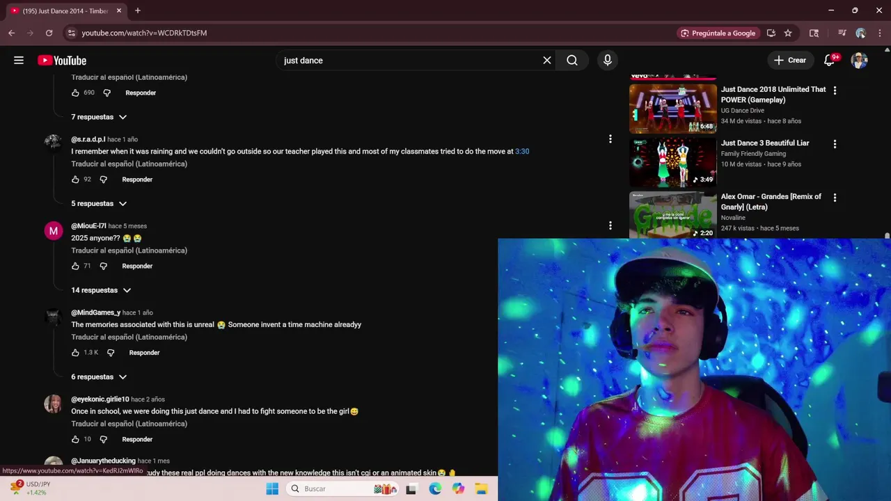Dislike the @eyekonic.girlie10 comment
This screenshot has width=891, height=501.
coord(104,439)
